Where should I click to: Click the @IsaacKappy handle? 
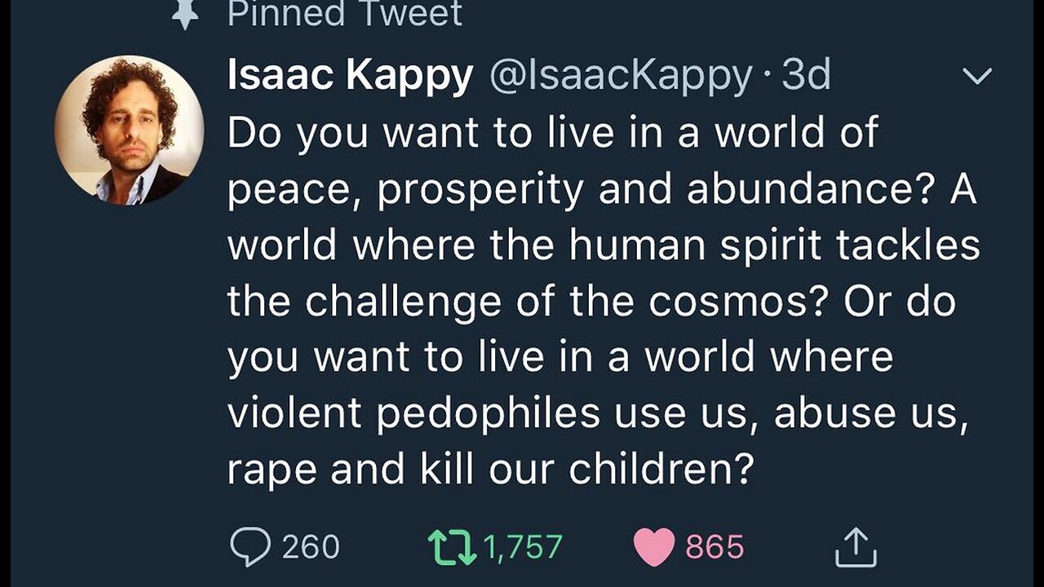click(621, 76)
